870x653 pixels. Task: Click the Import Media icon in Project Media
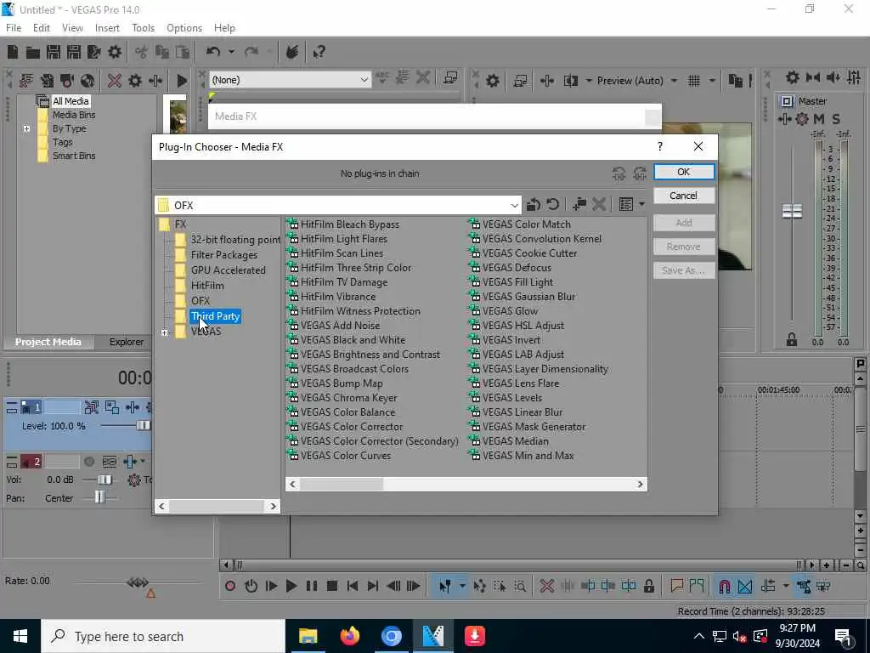pos(26,81)
